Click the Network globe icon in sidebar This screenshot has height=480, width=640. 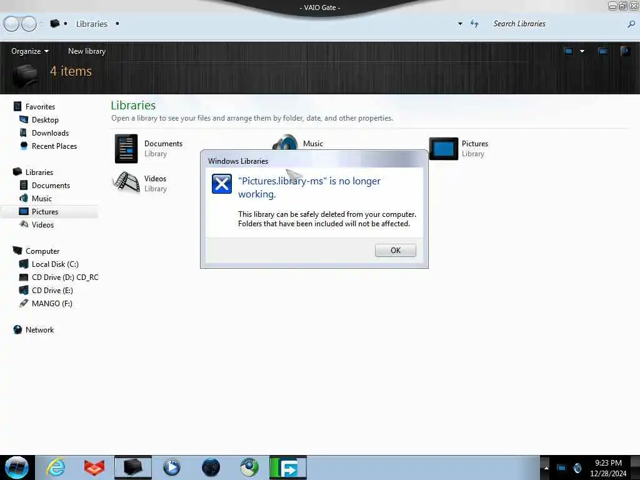(x=17, y=330)
